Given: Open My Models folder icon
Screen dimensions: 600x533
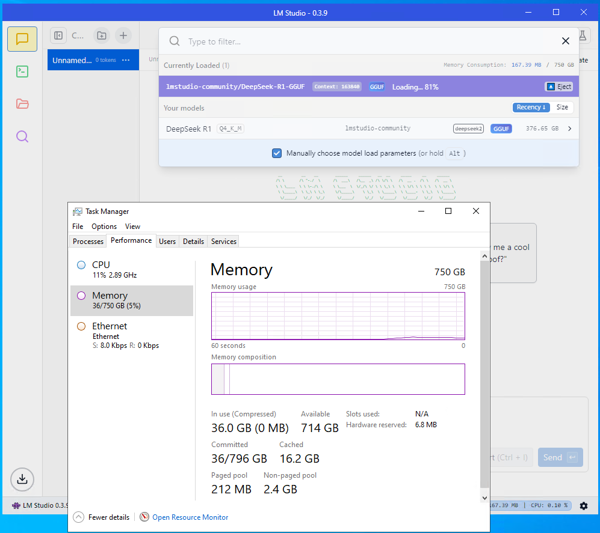Looking at the screenshot, I should click(x=22, y=104).
